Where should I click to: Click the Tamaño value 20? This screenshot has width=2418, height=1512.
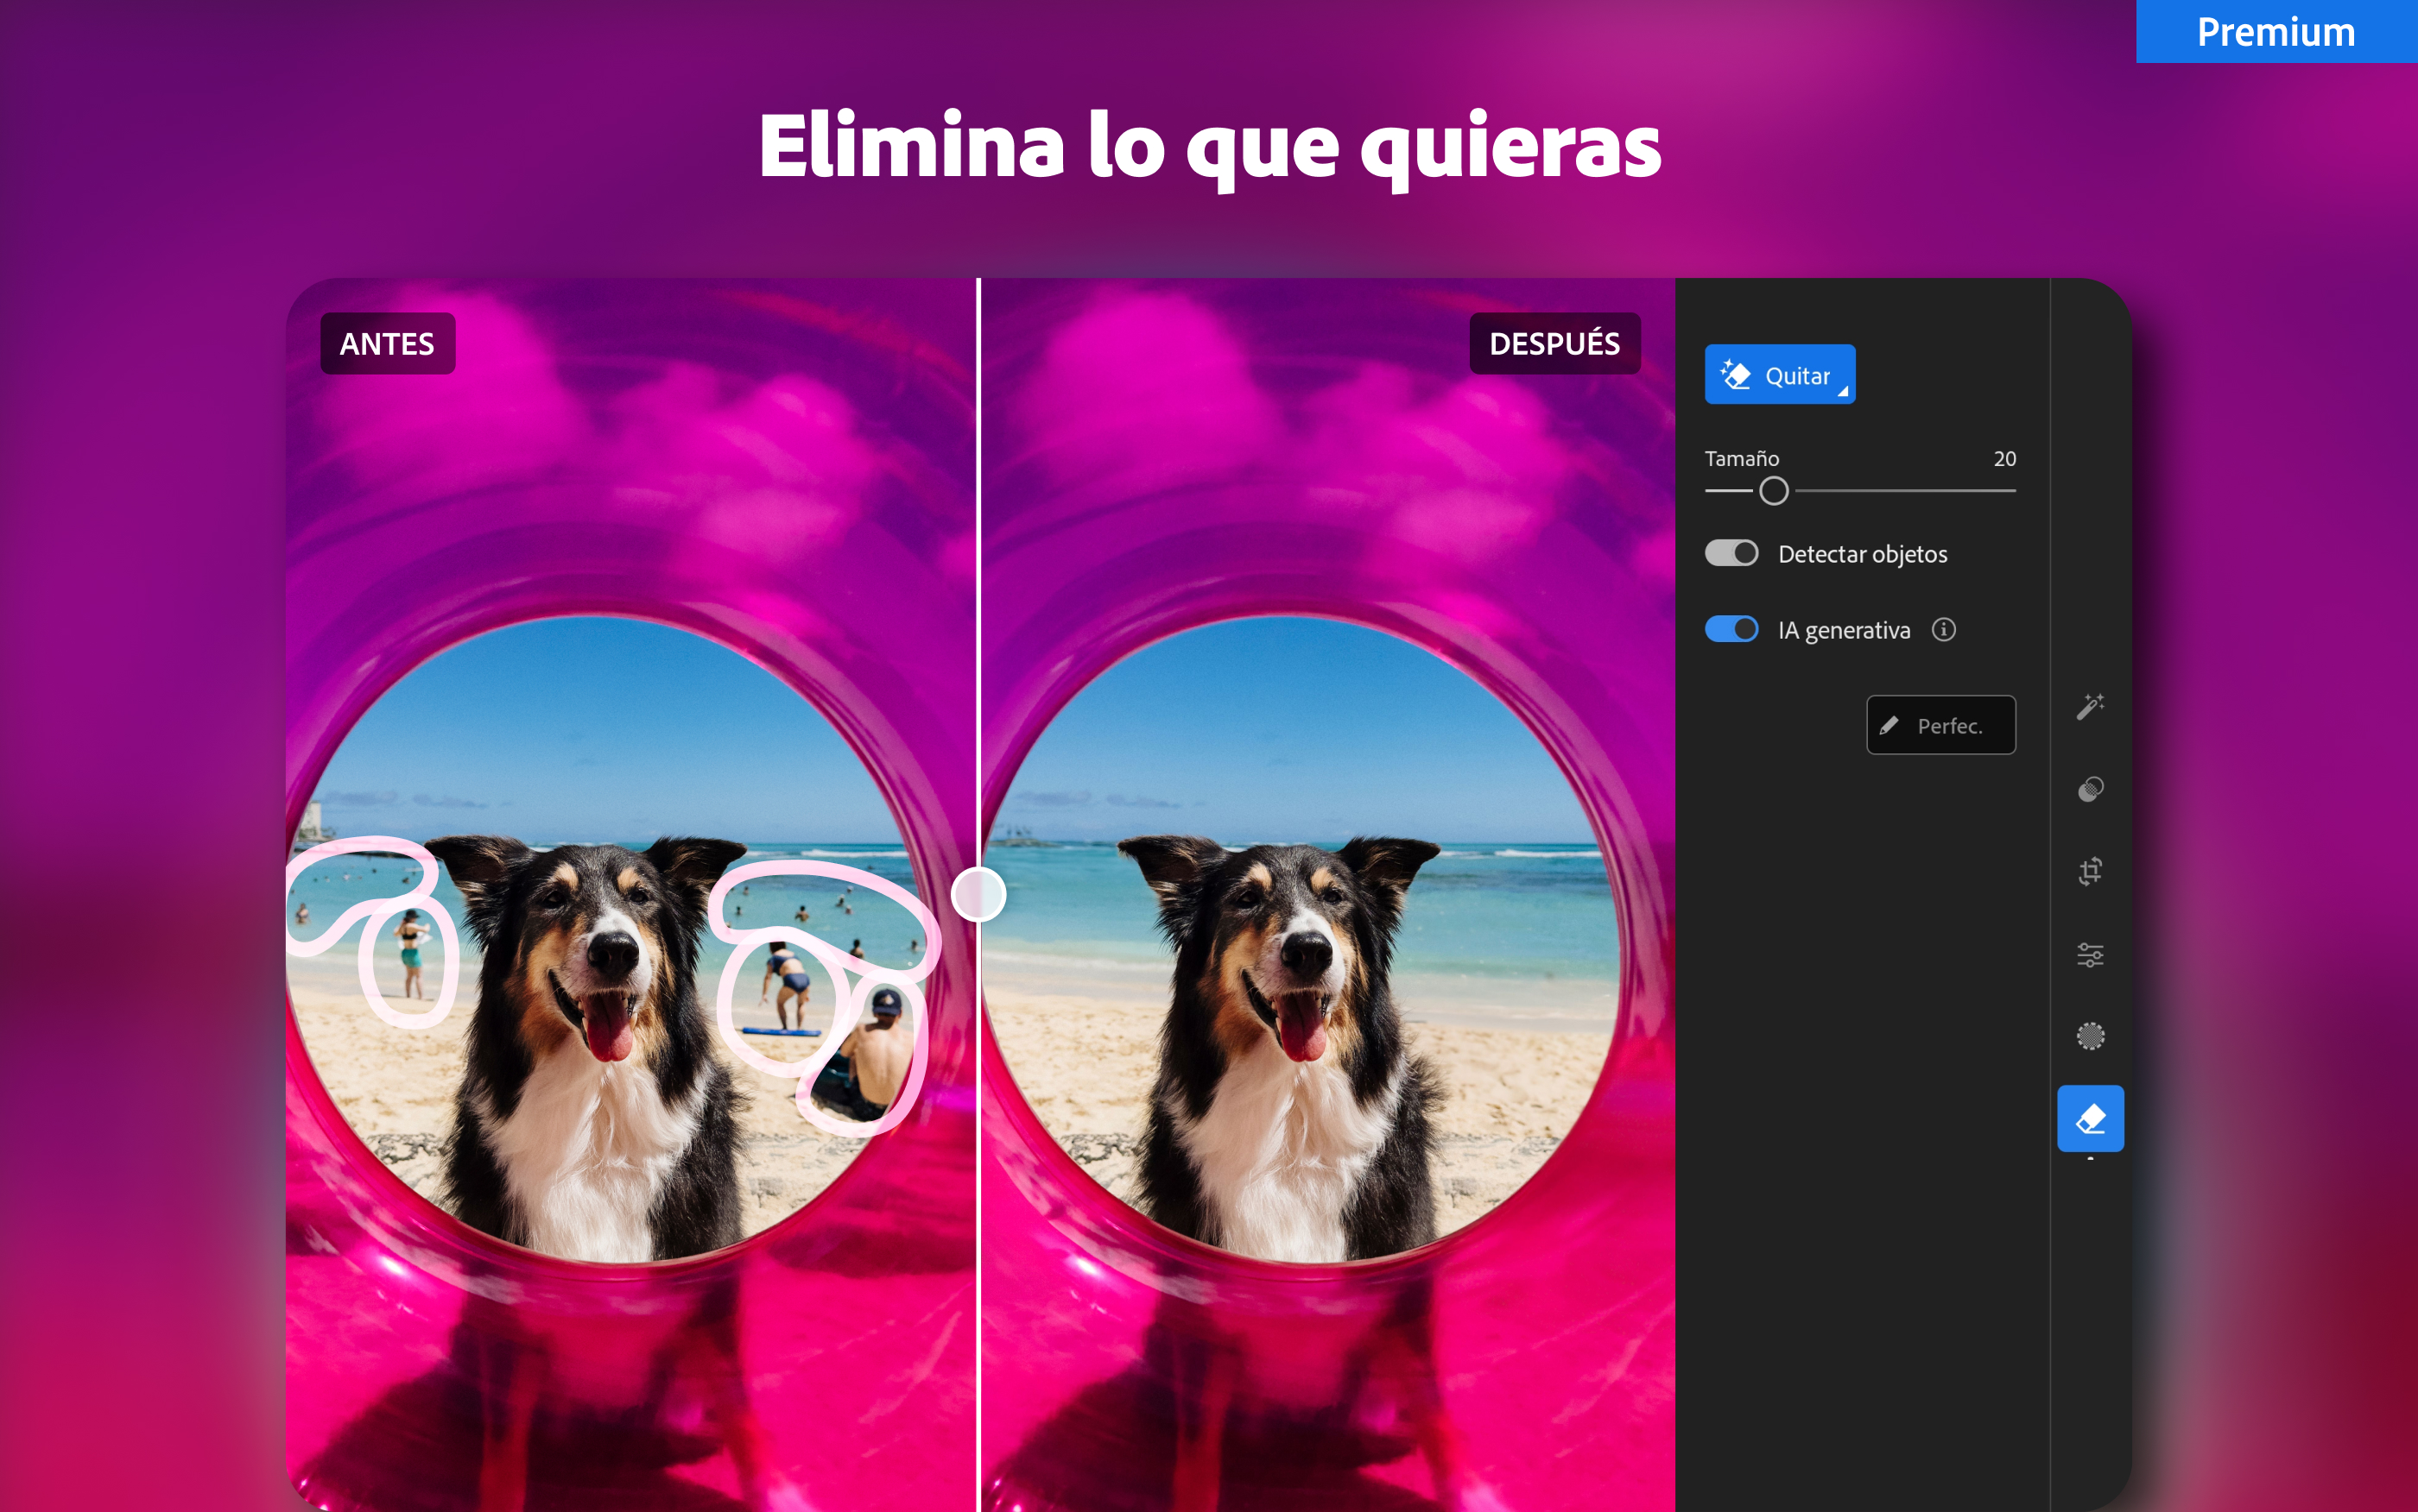click(2003, 459)
